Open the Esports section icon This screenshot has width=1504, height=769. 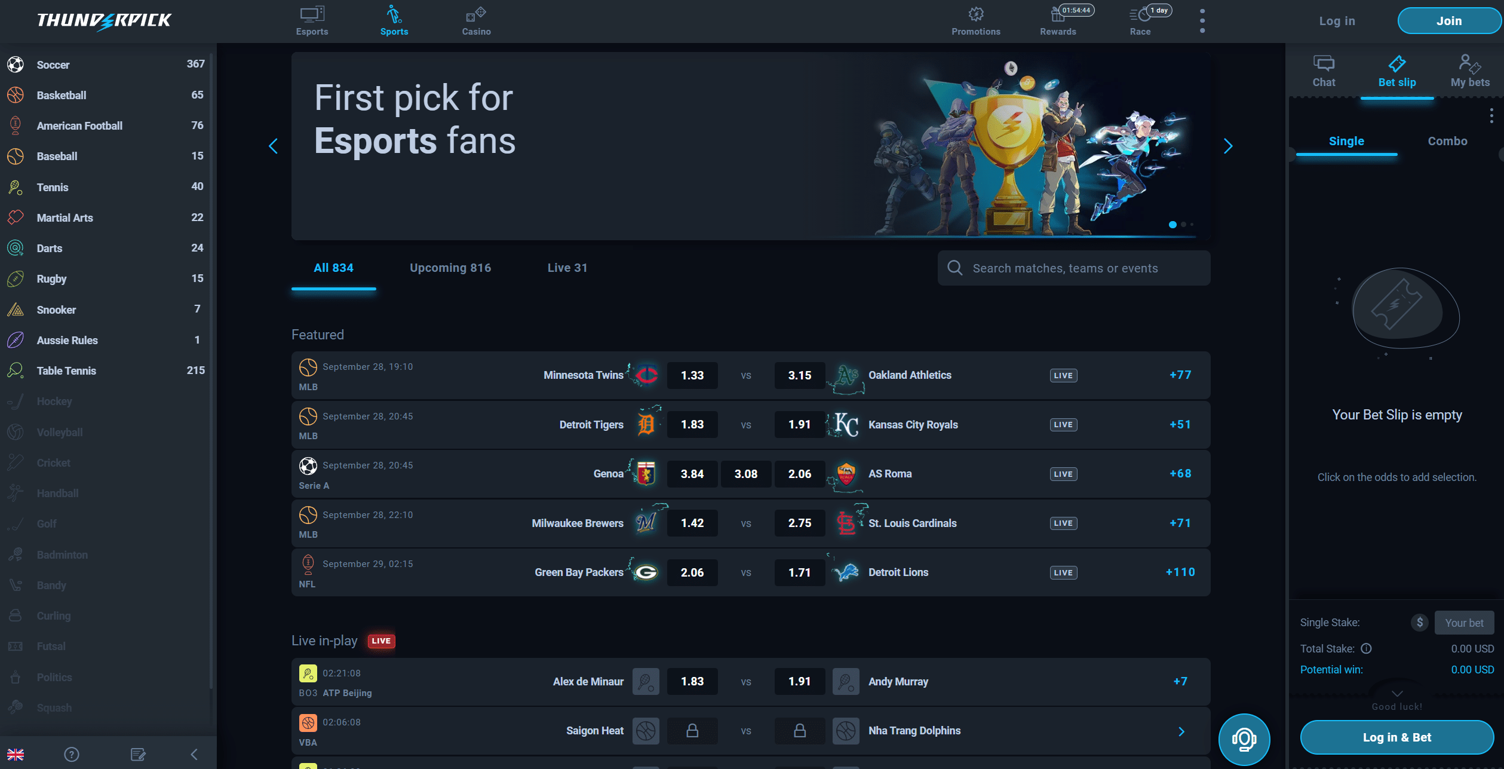(312, 14)
